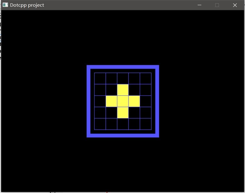Toggle the bottom yellow cell of the cross
Screen dimensions: 245x193
[x=123, y=113]
